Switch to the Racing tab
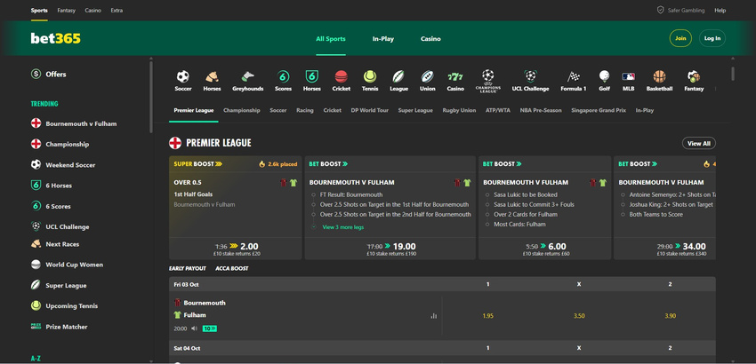Viewport: 756px width, 364px height. coord(305,110)
